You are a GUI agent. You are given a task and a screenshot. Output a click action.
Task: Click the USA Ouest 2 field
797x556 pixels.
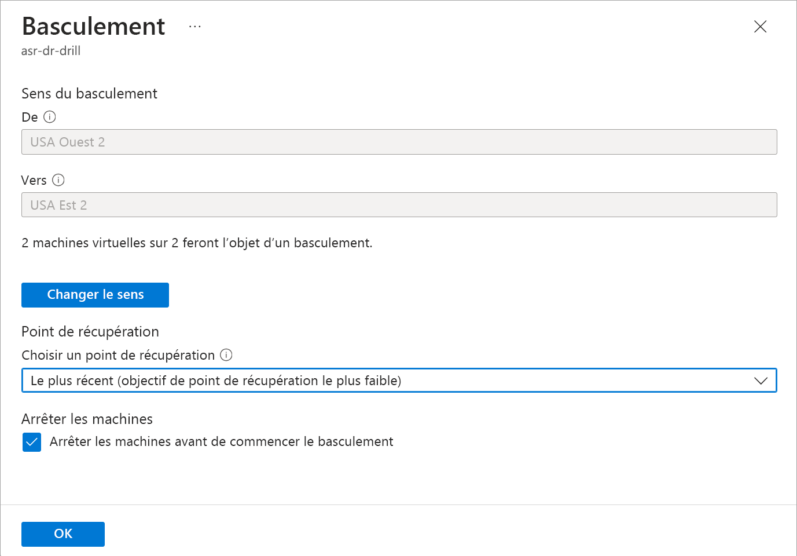pyautogui.click(x=399, y=142)
